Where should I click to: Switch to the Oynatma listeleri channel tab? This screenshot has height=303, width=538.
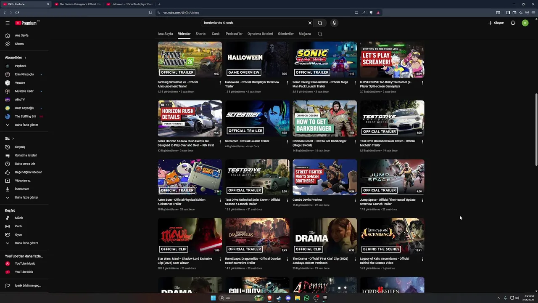point(260,34)
